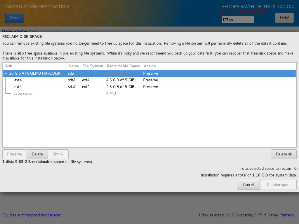Click the Delete all button

coord(284,154)
